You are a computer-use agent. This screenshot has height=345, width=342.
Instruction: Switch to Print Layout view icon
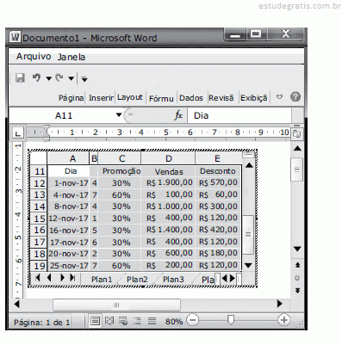[x=95, y=321]
